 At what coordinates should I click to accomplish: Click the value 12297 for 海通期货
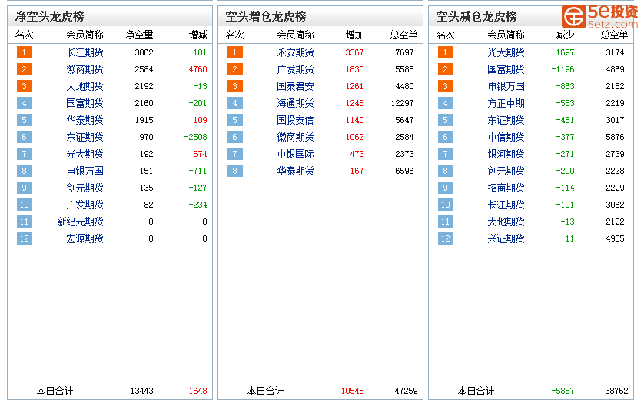(x=402, y=103)
